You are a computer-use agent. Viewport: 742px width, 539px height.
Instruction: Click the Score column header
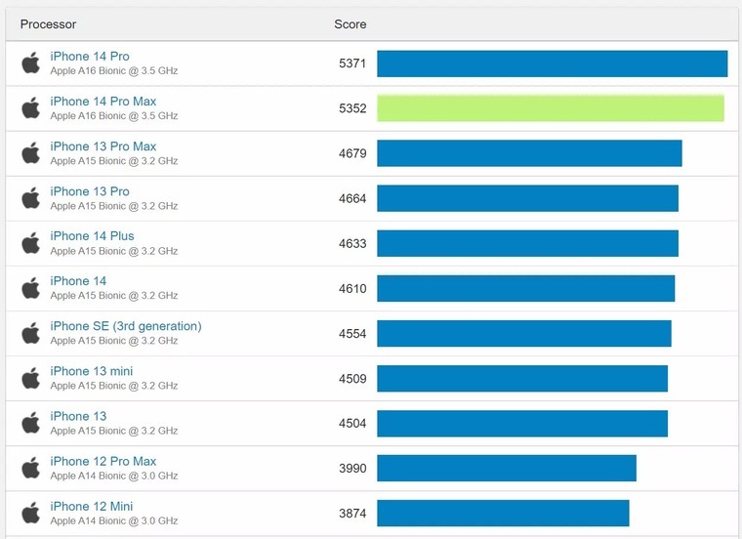[350, 23]
